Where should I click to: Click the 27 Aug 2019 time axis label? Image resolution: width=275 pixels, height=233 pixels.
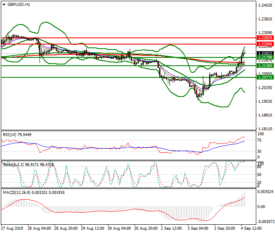12,228
